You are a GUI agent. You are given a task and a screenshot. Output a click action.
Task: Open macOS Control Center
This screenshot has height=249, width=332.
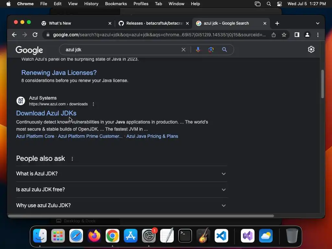279,4
